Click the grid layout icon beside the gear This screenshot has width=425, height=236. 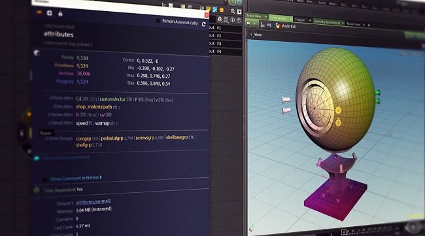point(226,20)
